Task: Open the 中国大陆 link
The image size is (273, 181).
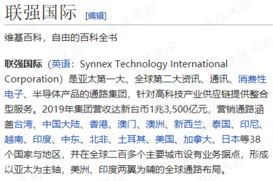Action: tap(61, 124)
